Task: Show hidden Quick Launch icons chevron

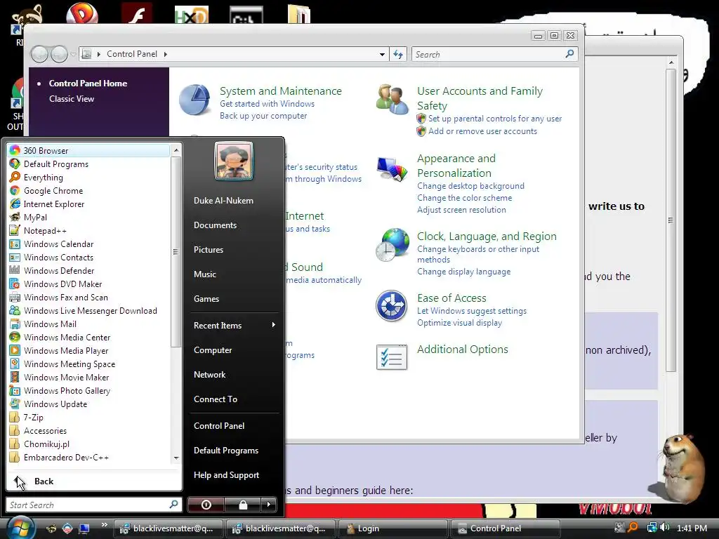Action: click(104, 524)
